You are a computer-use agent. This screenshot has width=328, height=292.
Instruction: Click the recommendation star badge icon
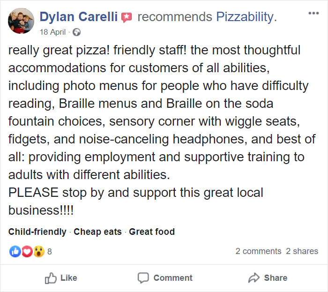click(127, 17)
